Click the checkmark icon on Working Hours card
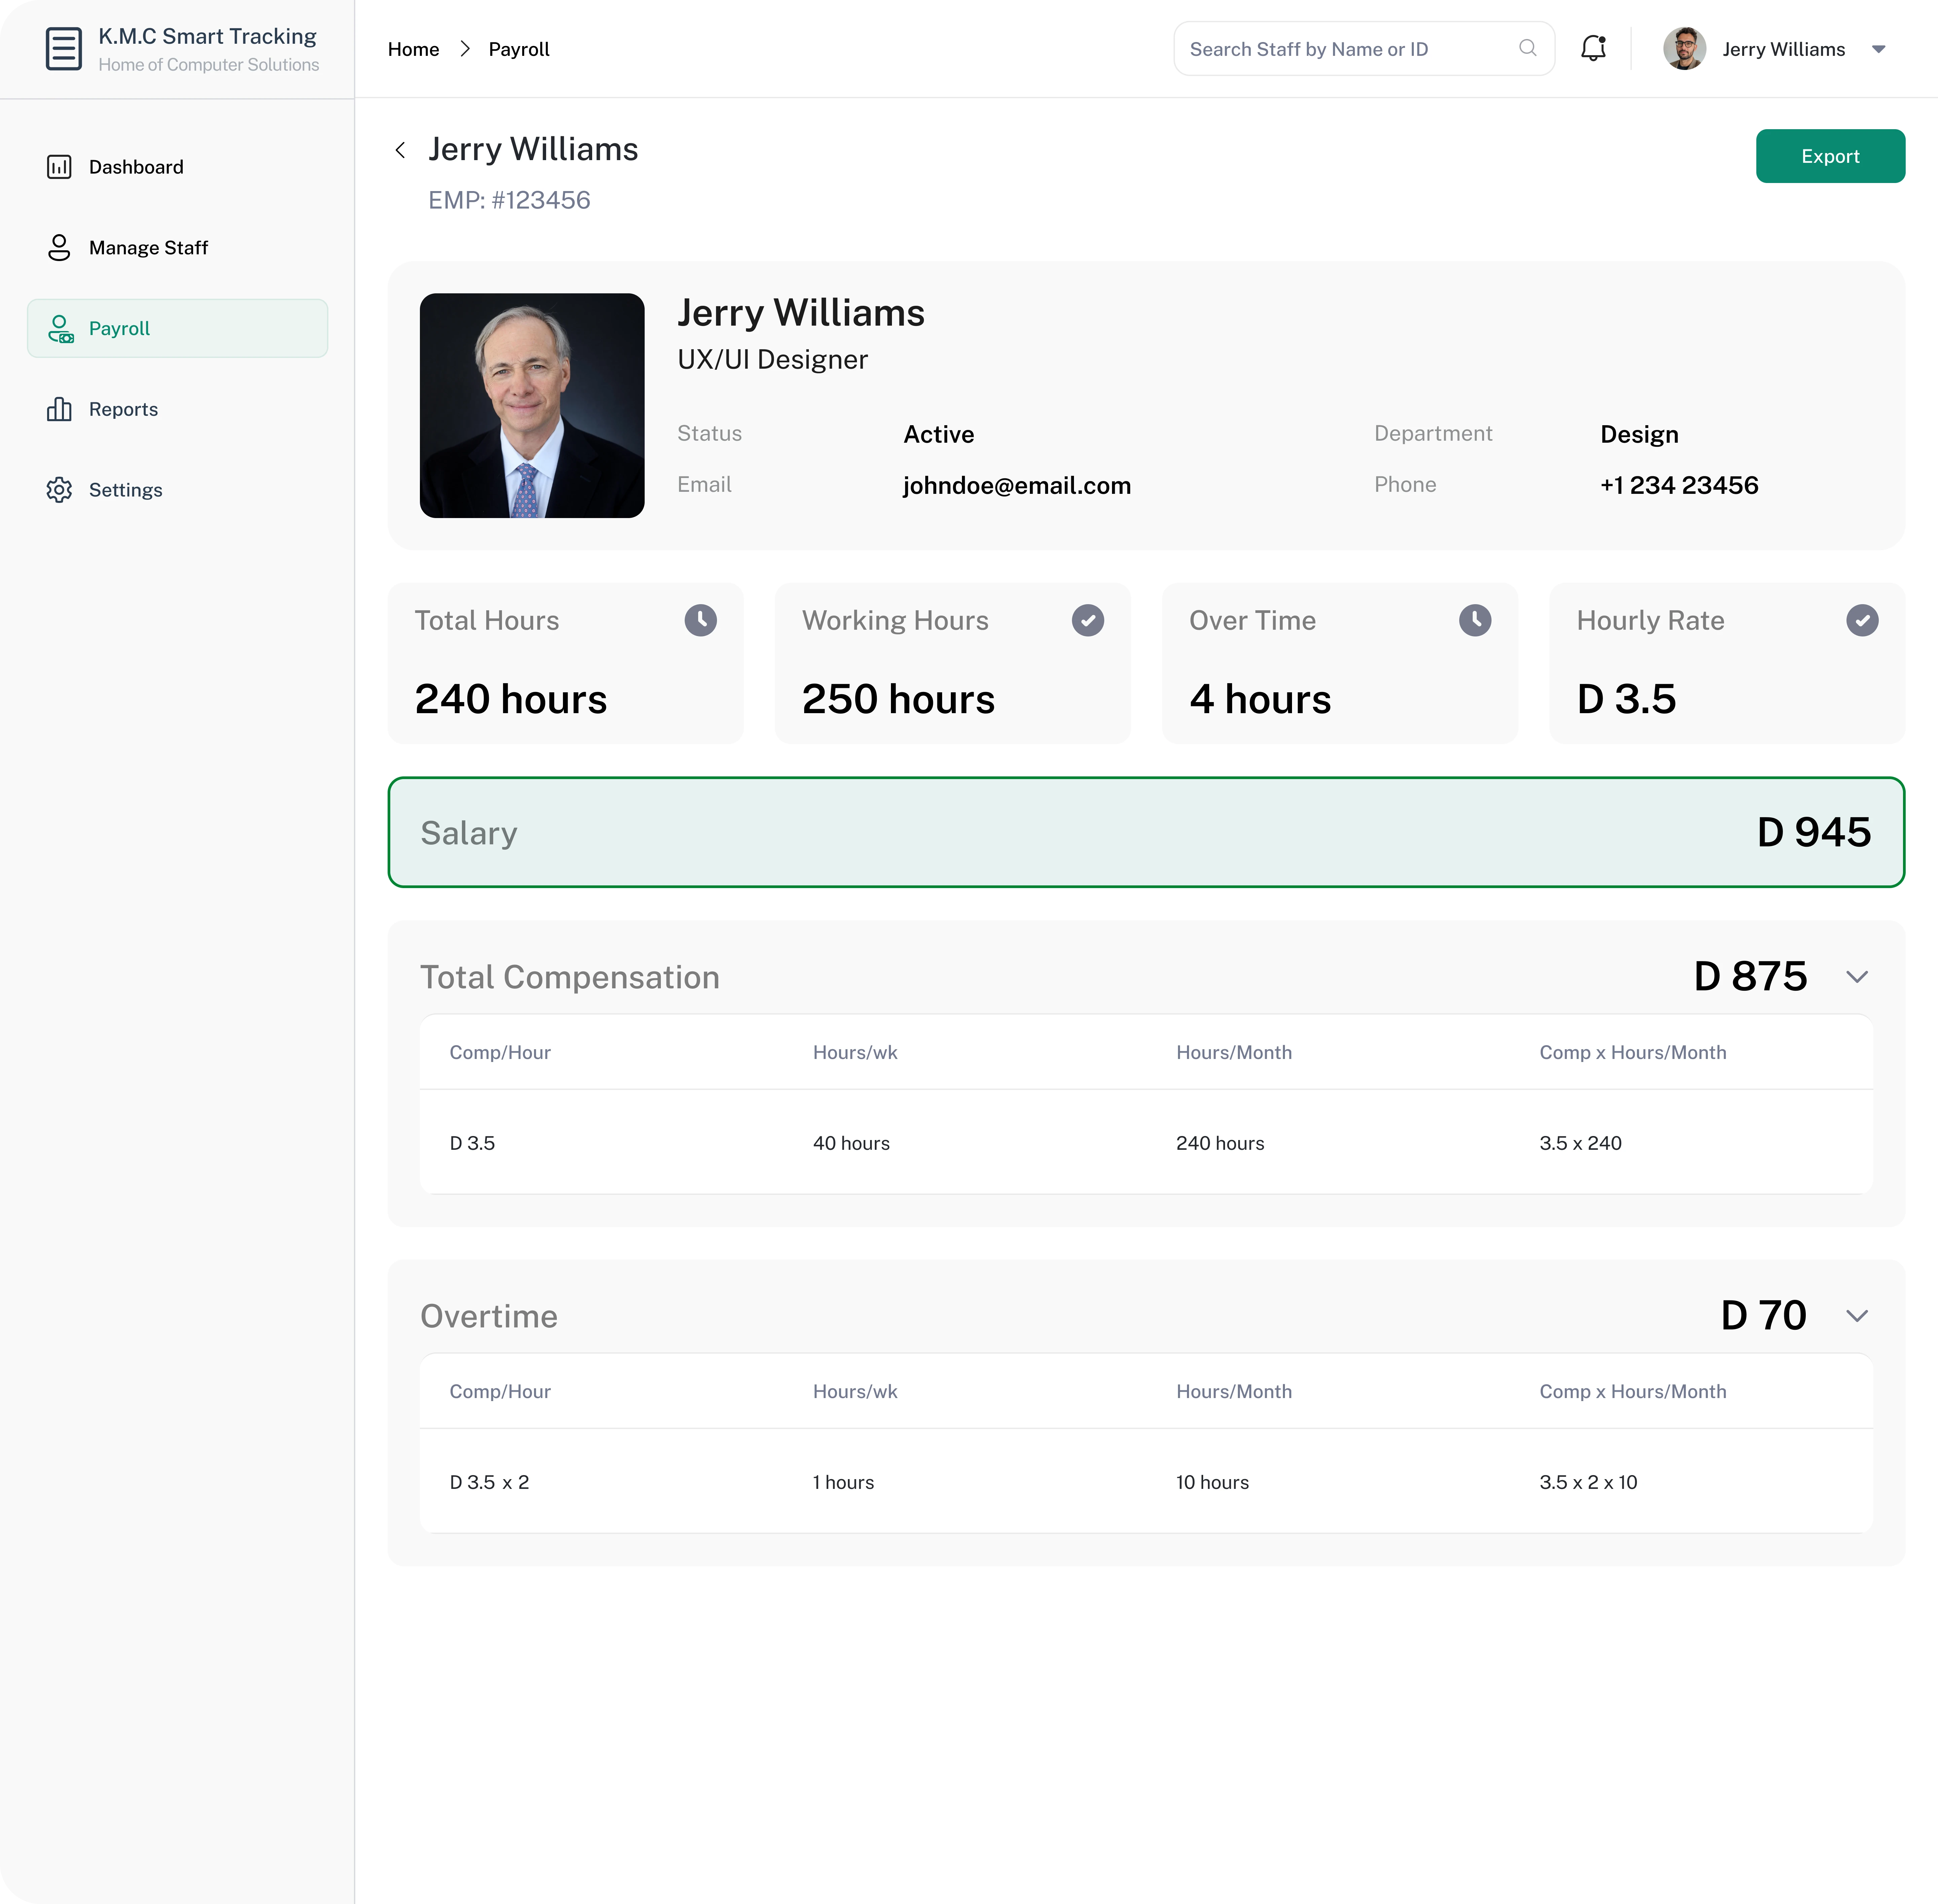1938x1904 pixels. pos(1087,620)
